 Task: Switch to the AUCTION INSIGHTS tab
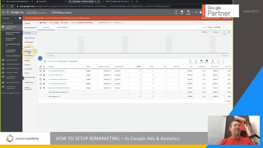coord(62,28)
